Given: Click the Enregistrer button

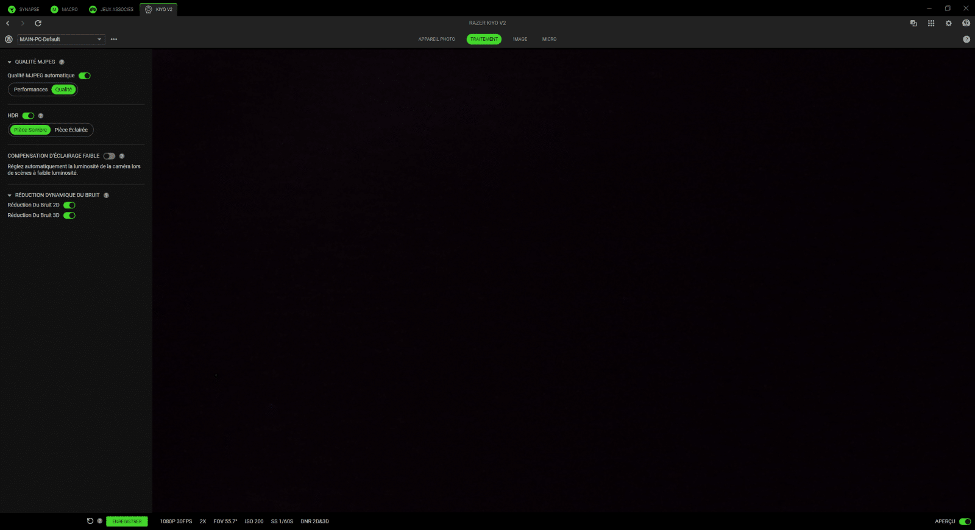Looking at the screenshot, I should [127, 521].
